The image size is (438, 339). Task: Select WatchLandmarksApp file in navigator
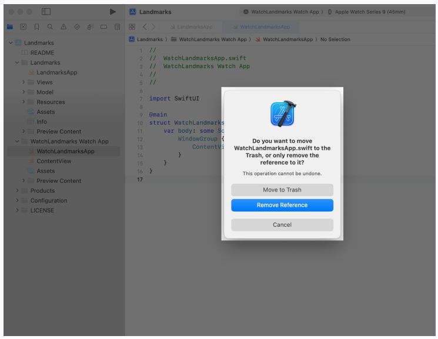point(63,151)
